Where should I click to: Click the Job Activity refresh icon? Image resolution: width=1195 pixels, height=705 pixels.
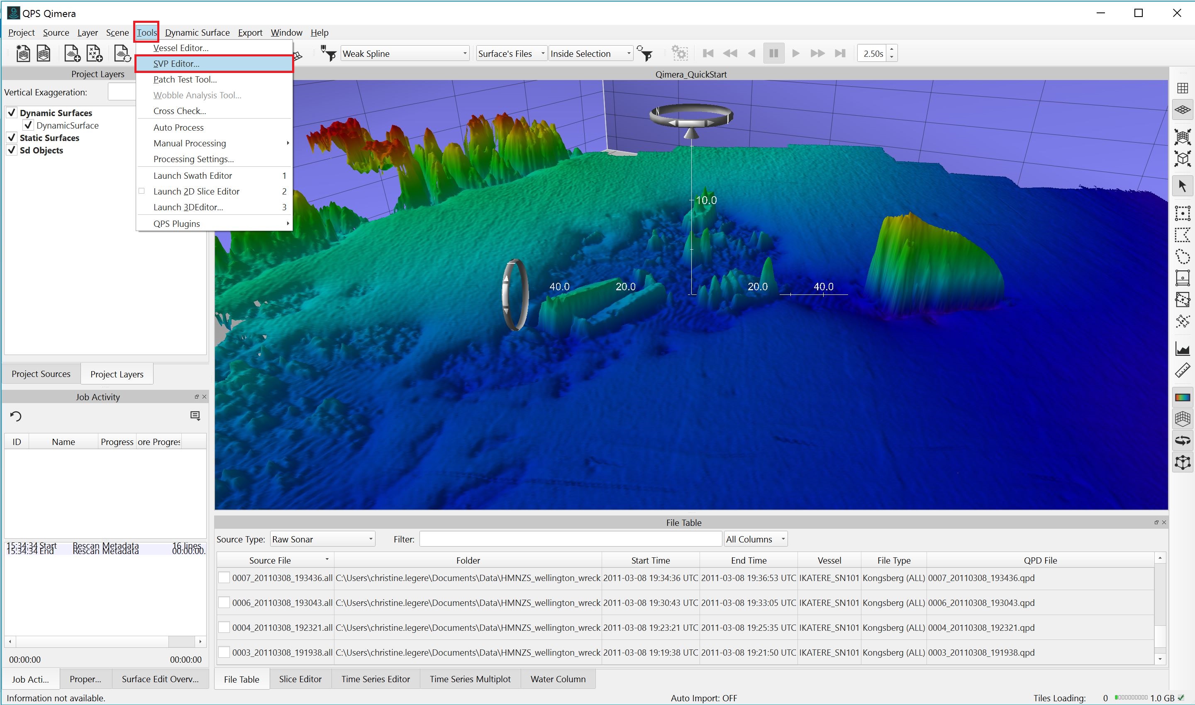(x=16, y=417)
